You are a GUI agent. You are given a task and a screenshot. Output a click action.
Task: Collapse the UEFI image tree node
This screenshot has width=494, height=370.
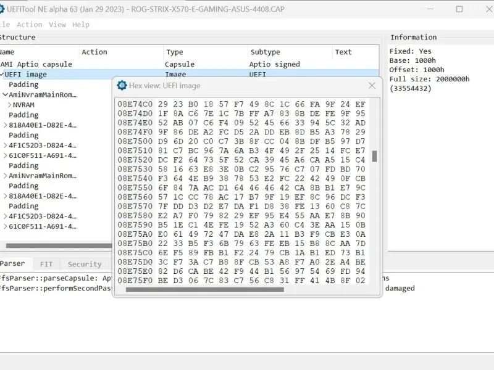2,75
